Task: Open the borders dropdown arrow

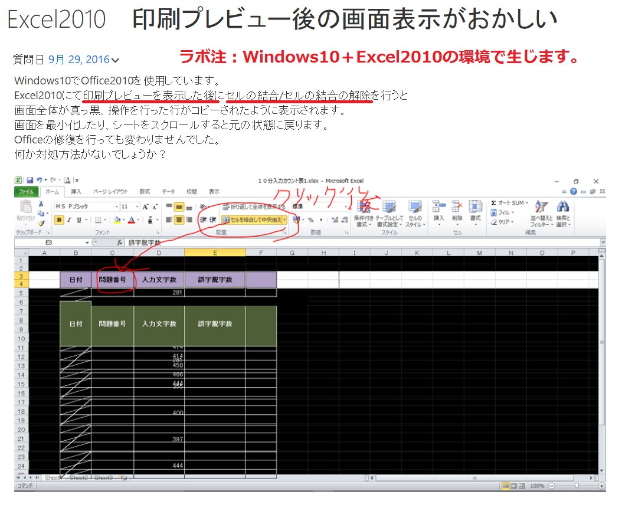Action: 105,220
